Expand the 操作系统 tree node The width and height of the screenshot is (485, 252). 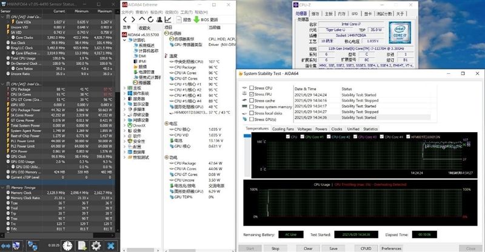click(x=125, y=93)
